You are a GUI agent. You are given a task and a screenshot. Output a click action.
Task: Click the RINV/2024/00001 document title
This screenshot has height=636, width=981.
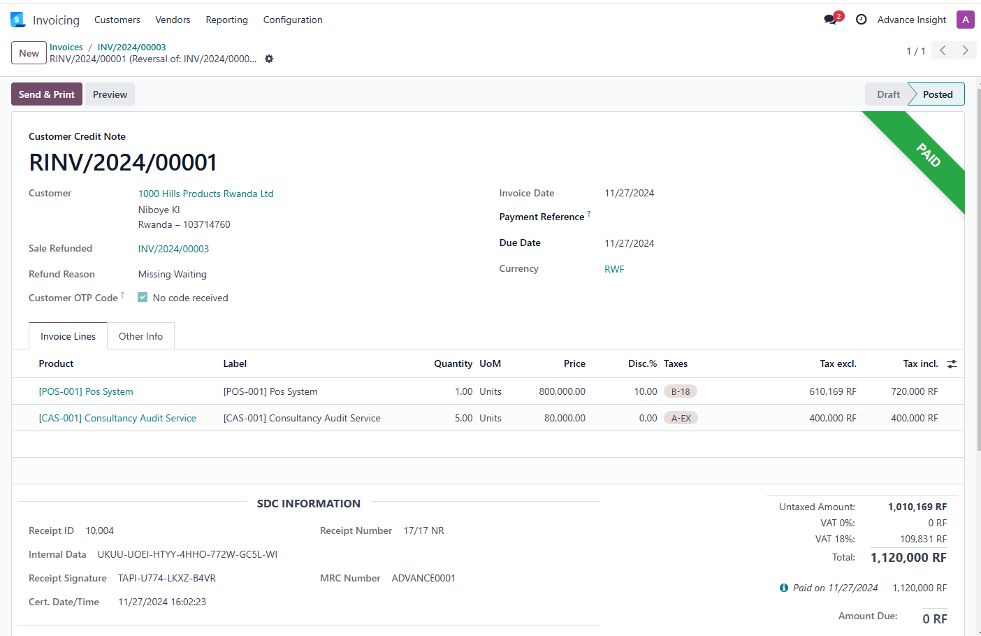tap(123, 162)
